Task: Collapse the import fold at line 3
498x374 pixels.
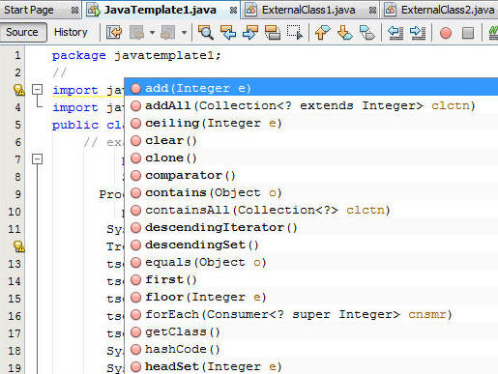Action: click(38, 90)
